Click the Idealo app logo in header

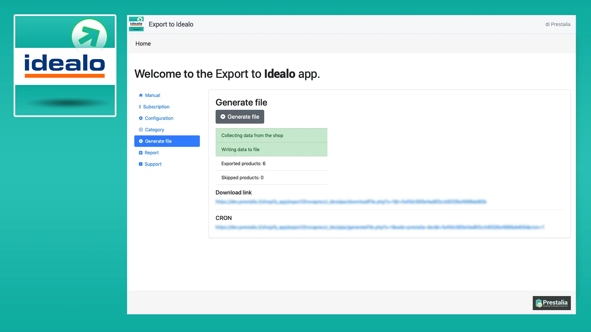(x=136, y=24)
